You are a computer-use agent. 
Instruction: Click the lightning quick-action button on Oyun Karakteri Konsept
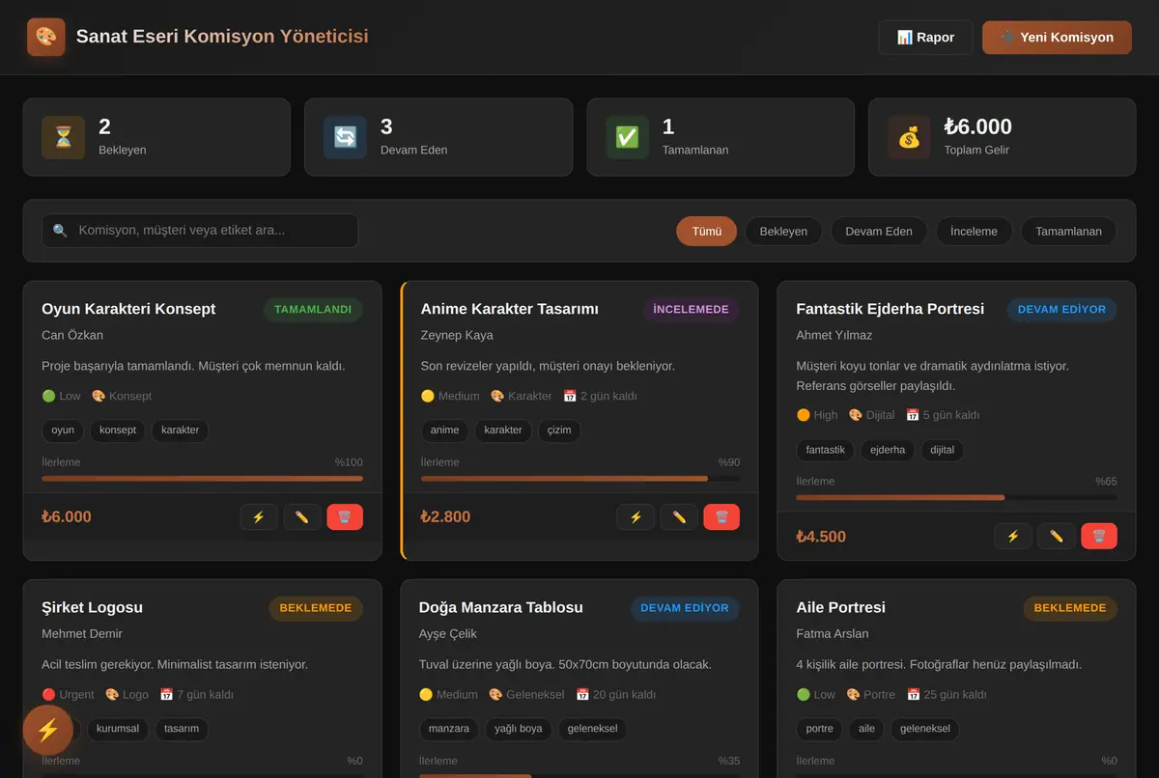[x=259, y=517]
